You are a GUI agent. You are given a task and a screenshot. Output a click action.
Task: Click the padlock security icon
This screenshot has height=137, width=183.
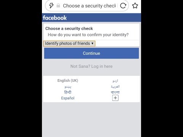(x=58, y=6)
